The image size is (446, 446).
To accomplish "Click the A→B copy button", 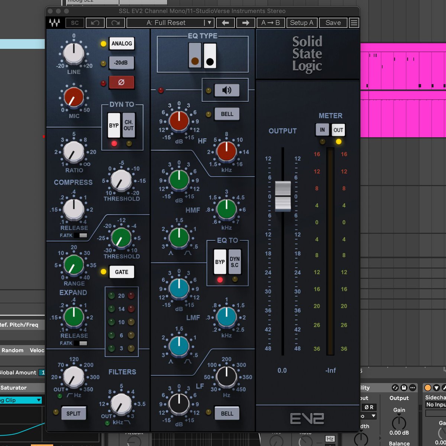I will pos(271,23).
